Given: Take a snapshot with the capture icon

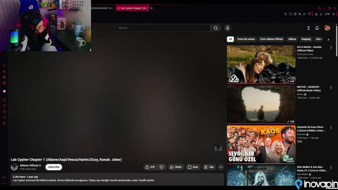Looking at the screenshot, I should 290,14.
